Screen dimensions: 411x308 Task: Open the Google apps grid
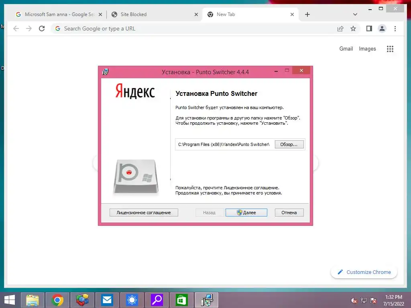click(x=390, y=49)
